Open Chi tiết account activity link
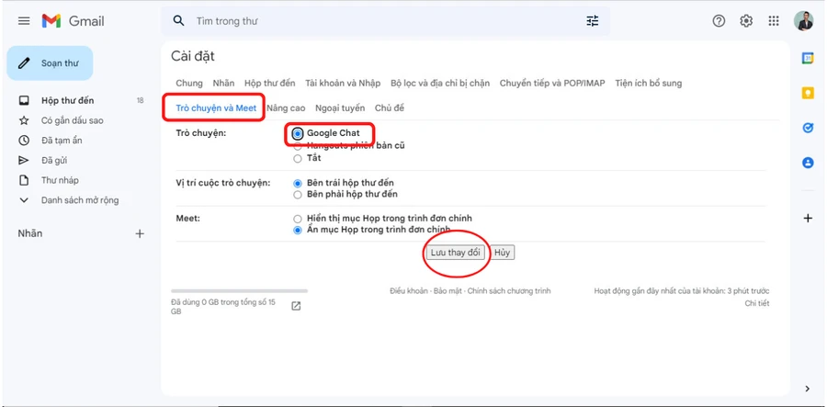Image resolution: width=827 pixels, height=407 pixels. click(757, 304)
